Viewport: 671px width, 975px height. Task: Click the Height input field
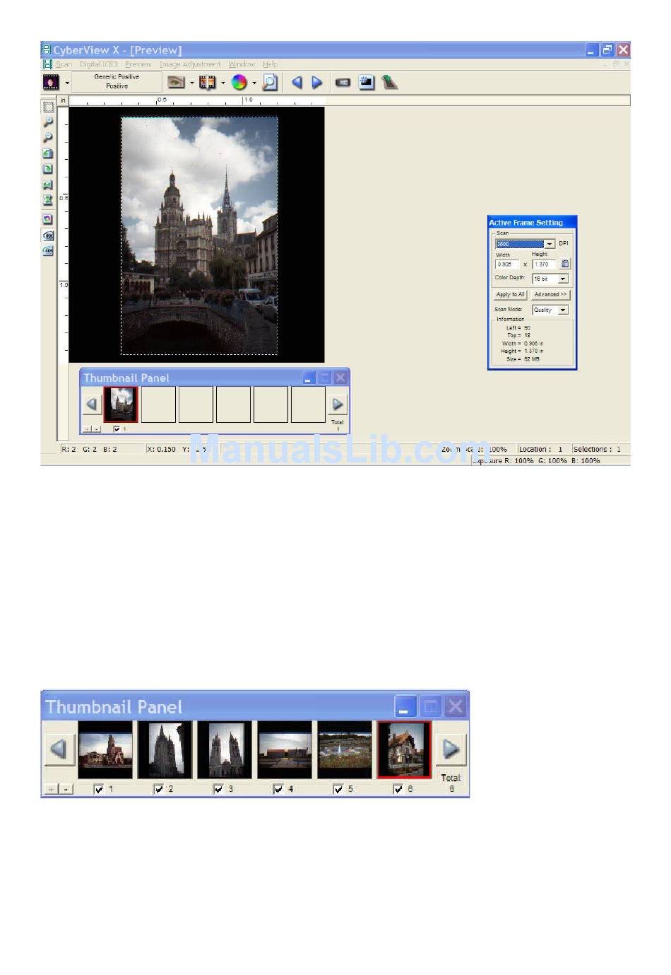(x=545, y=264)
